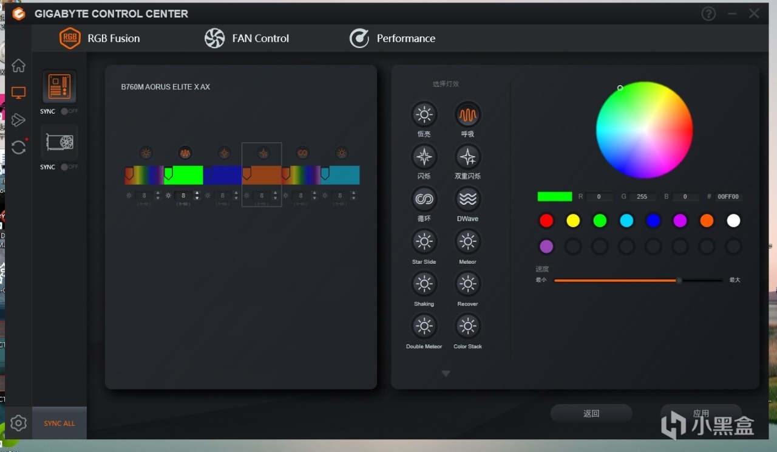Viewport: 777px width, 452px height.
Task: Click the G value field showing 255
Action: click(x=642, y=197)
